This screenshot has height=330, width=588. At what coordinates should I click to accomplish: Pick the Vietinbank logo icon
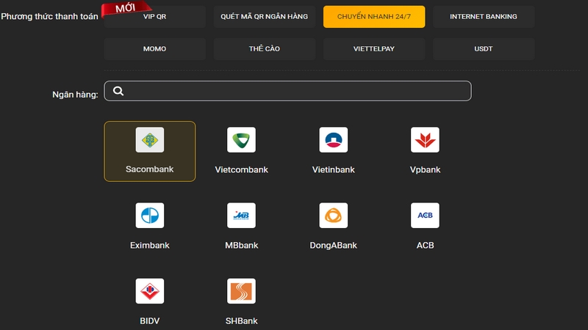pos(333,140)
